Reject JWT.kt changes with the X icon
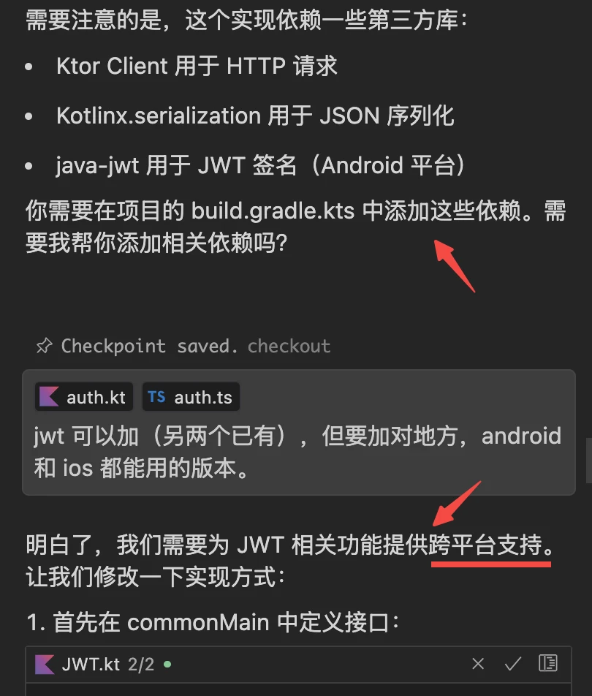 pos(478,664)
